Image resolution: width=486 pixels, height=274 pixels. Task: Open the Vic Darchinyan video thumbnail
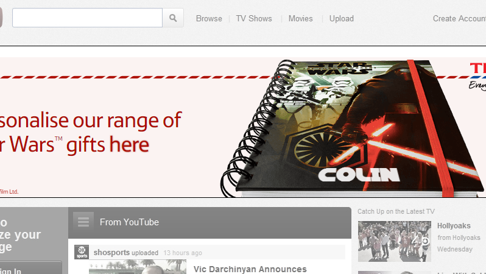click(x=138, y=267)
